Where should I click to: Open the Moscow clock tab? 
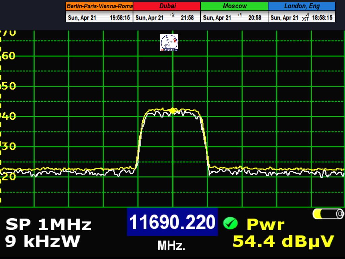[x=234, y=6]
